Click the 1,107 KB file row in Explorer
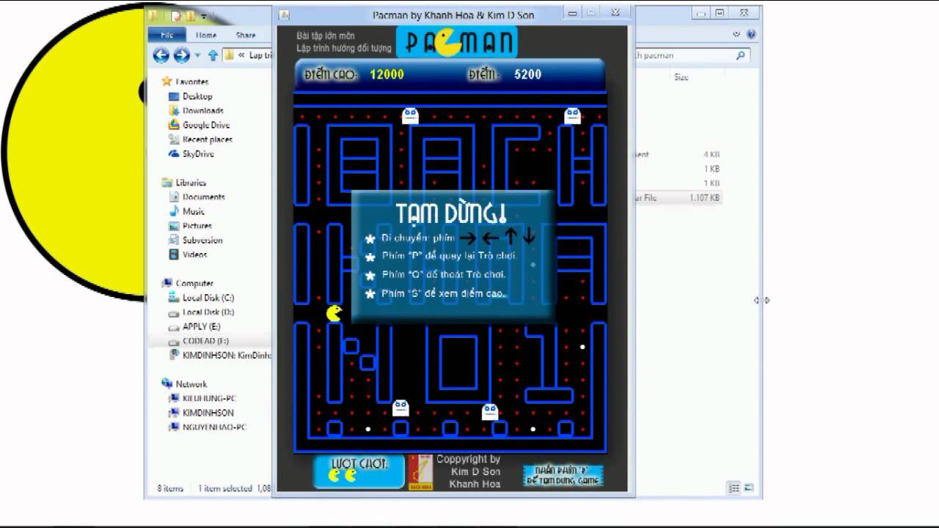The image size is (939, 528). point(678,197)
